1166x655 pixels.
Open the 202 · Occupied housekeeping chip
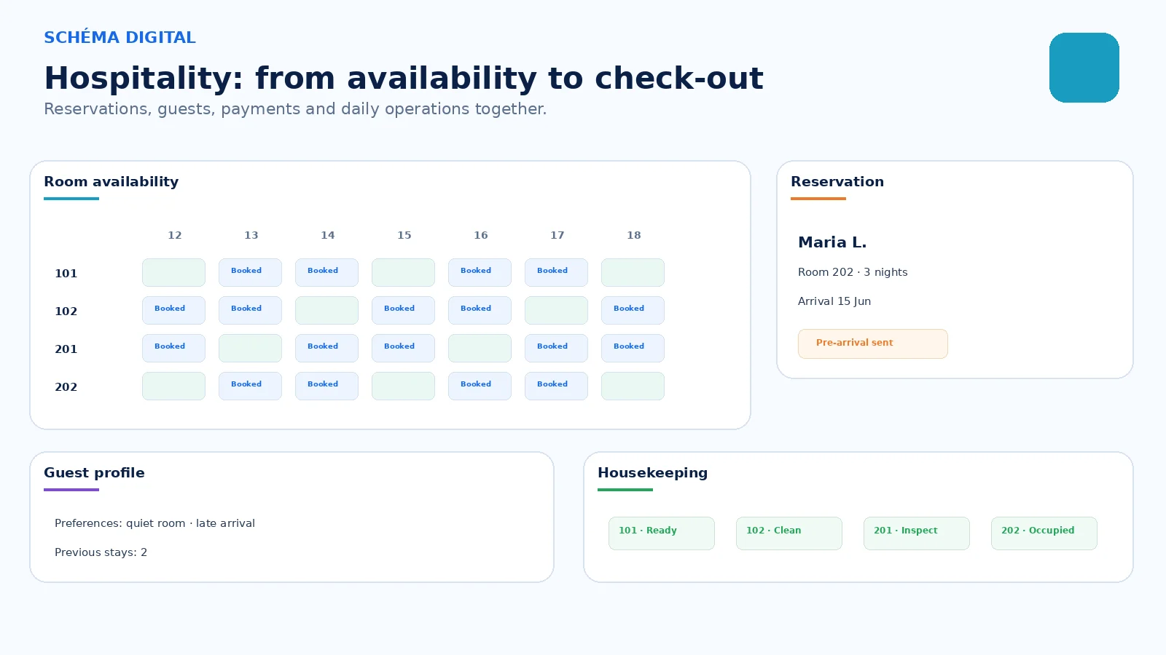tap(1044, 533)
